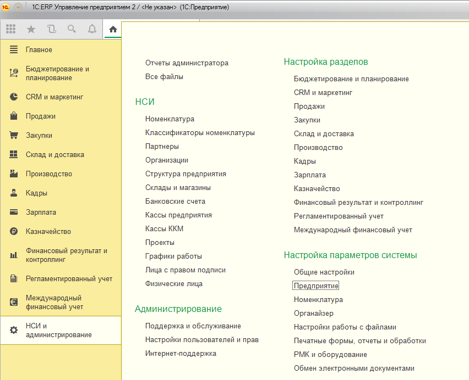469x380 pixels.
Task: Click the Регламентированный учет calculator icon
Action: point(14,278)
